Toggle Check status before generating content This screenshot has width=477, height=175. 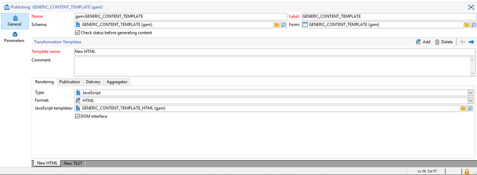click(77, 33)
